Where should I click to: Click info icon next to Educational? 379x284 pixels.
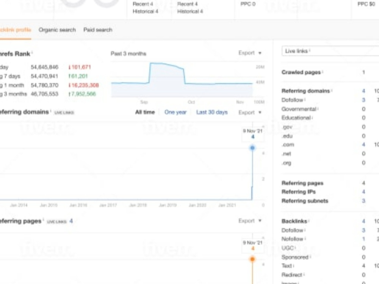[x=312, y=117]
